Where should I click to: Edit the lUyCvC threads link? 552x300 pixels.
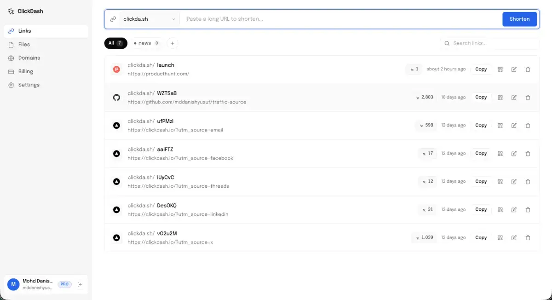coord(514,182)
